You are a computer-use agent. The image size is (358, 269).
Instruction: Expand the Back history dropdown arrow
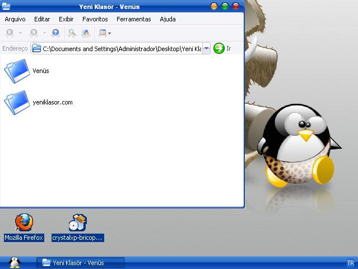[21, 33]
